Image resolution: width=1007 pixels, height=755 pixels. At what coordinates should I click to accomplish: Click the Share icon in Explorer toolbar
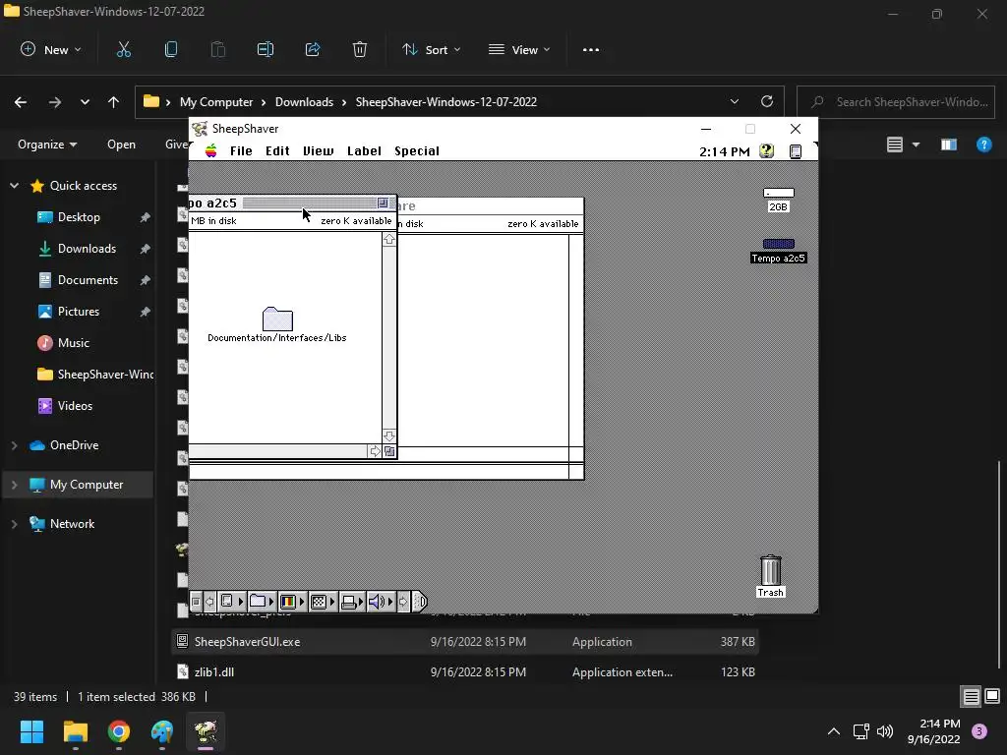click(313, 49)
